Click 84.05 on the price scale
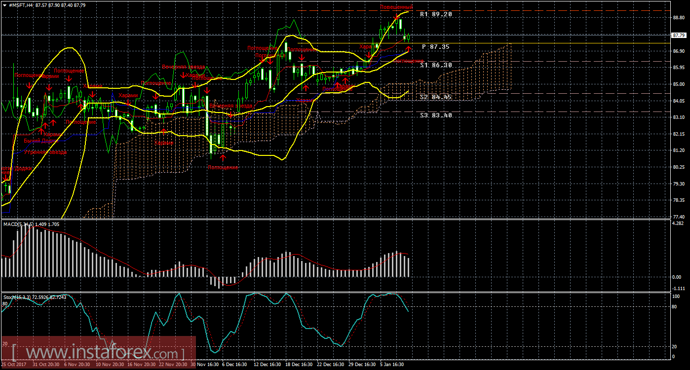 (679, 101)
